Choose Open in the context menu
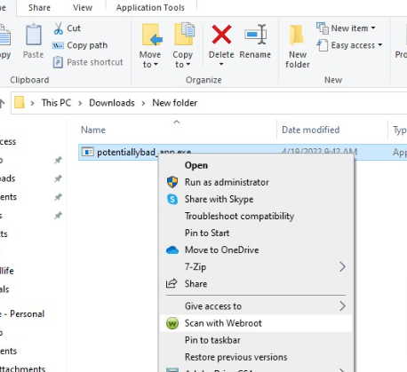 coord(256,165)
